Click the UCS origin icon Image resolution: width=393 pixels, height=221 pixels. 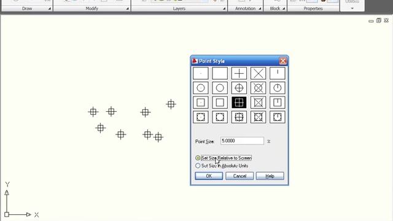(7, 214)
